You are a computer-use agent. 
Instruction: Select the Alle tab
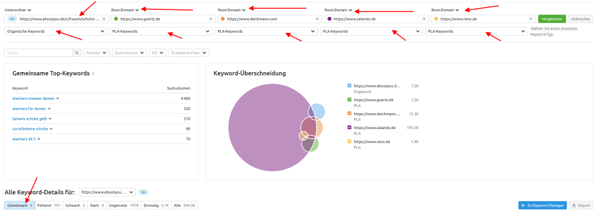pyautogui.click(x=184, y=205)
